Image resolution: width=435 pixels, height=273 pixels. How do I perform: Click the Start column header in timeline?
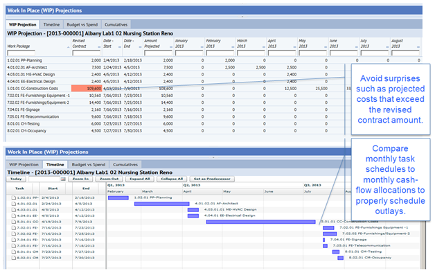coord(53,188)
